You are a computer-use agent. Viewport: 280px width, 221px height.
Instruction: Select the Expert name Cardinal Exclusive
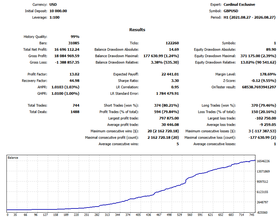coord(239,4)
